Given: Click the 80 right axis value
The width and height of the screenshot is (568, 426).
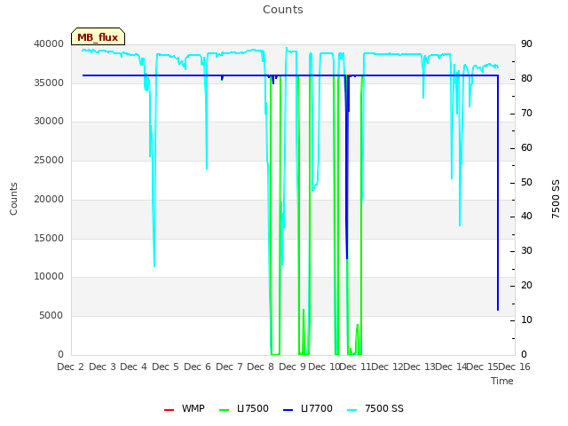Looking at the screenshot, I should point(526,79).
